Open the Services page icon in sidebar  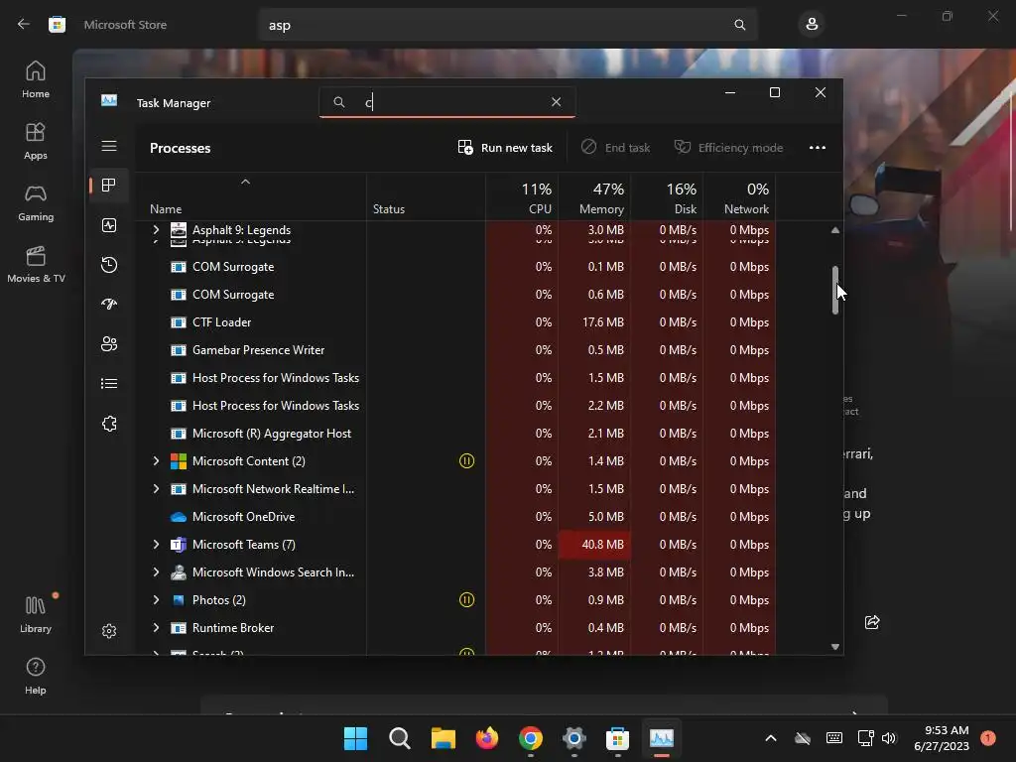point(109,424)
